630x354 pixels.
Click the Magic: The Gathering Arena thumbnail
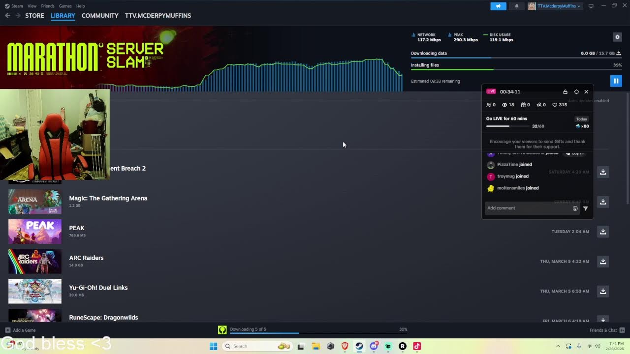click(35, 202)
